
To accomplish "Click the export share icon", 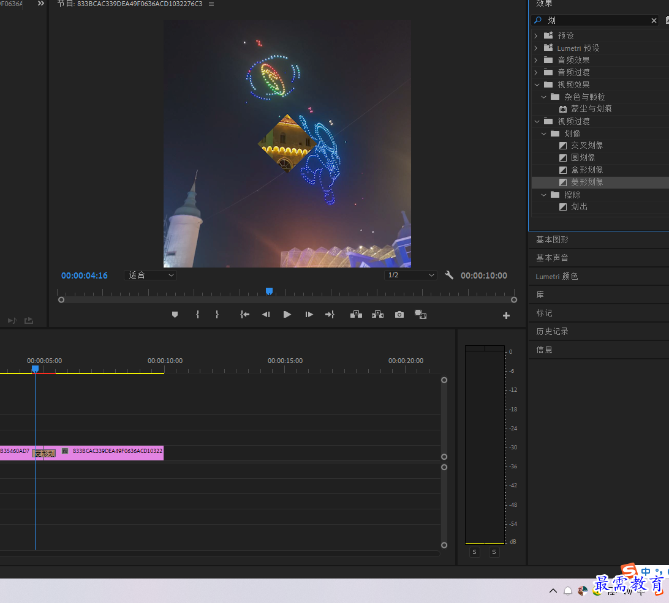I will 29,320.
